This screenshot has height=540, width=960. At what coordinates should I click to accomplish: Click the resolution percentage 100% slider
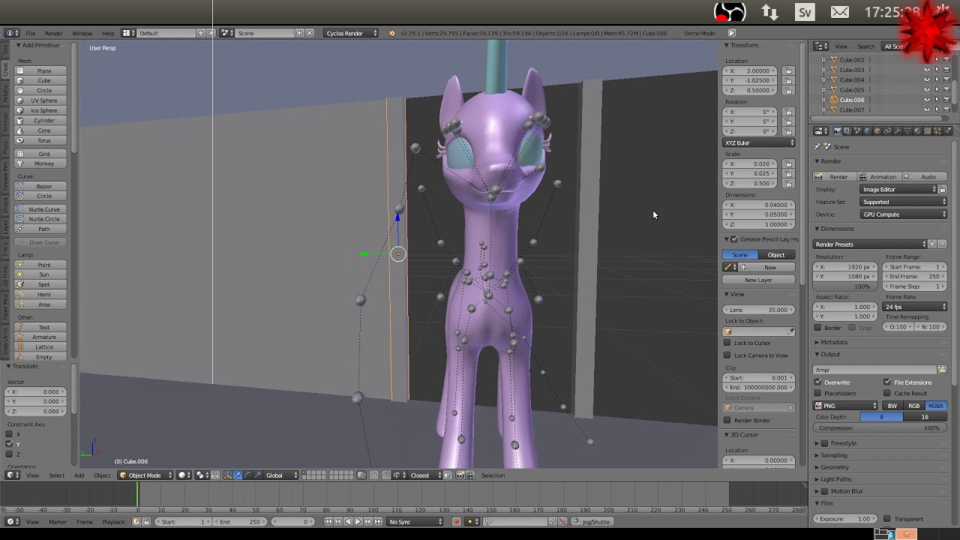[x=844, y=286]
